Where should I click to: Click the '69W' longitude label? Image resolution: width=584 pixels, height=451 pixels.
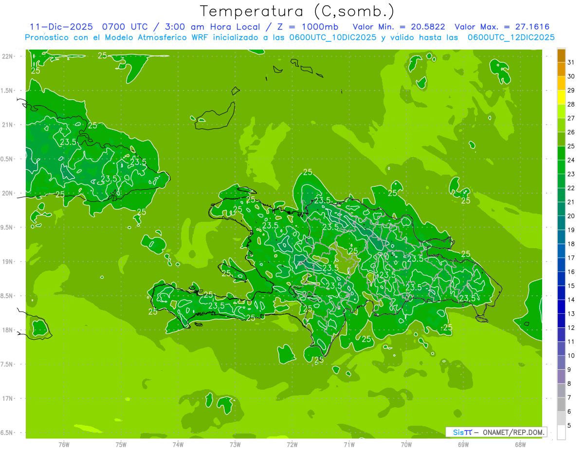click(463, 444)
